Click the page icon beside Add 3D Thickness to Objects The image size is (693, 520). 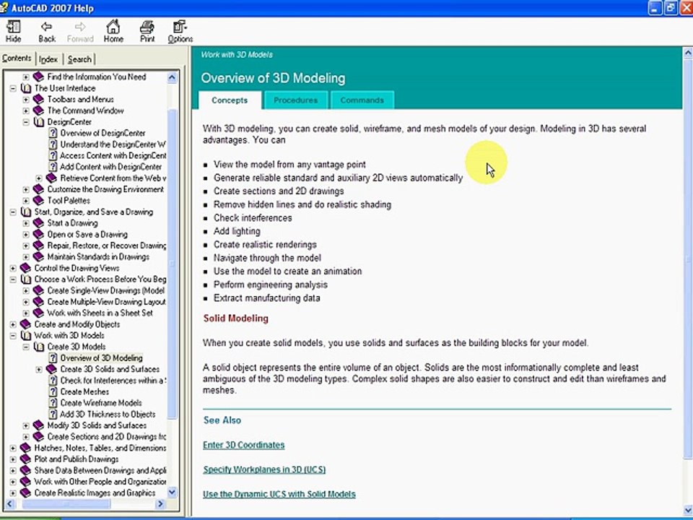[53, 415]
